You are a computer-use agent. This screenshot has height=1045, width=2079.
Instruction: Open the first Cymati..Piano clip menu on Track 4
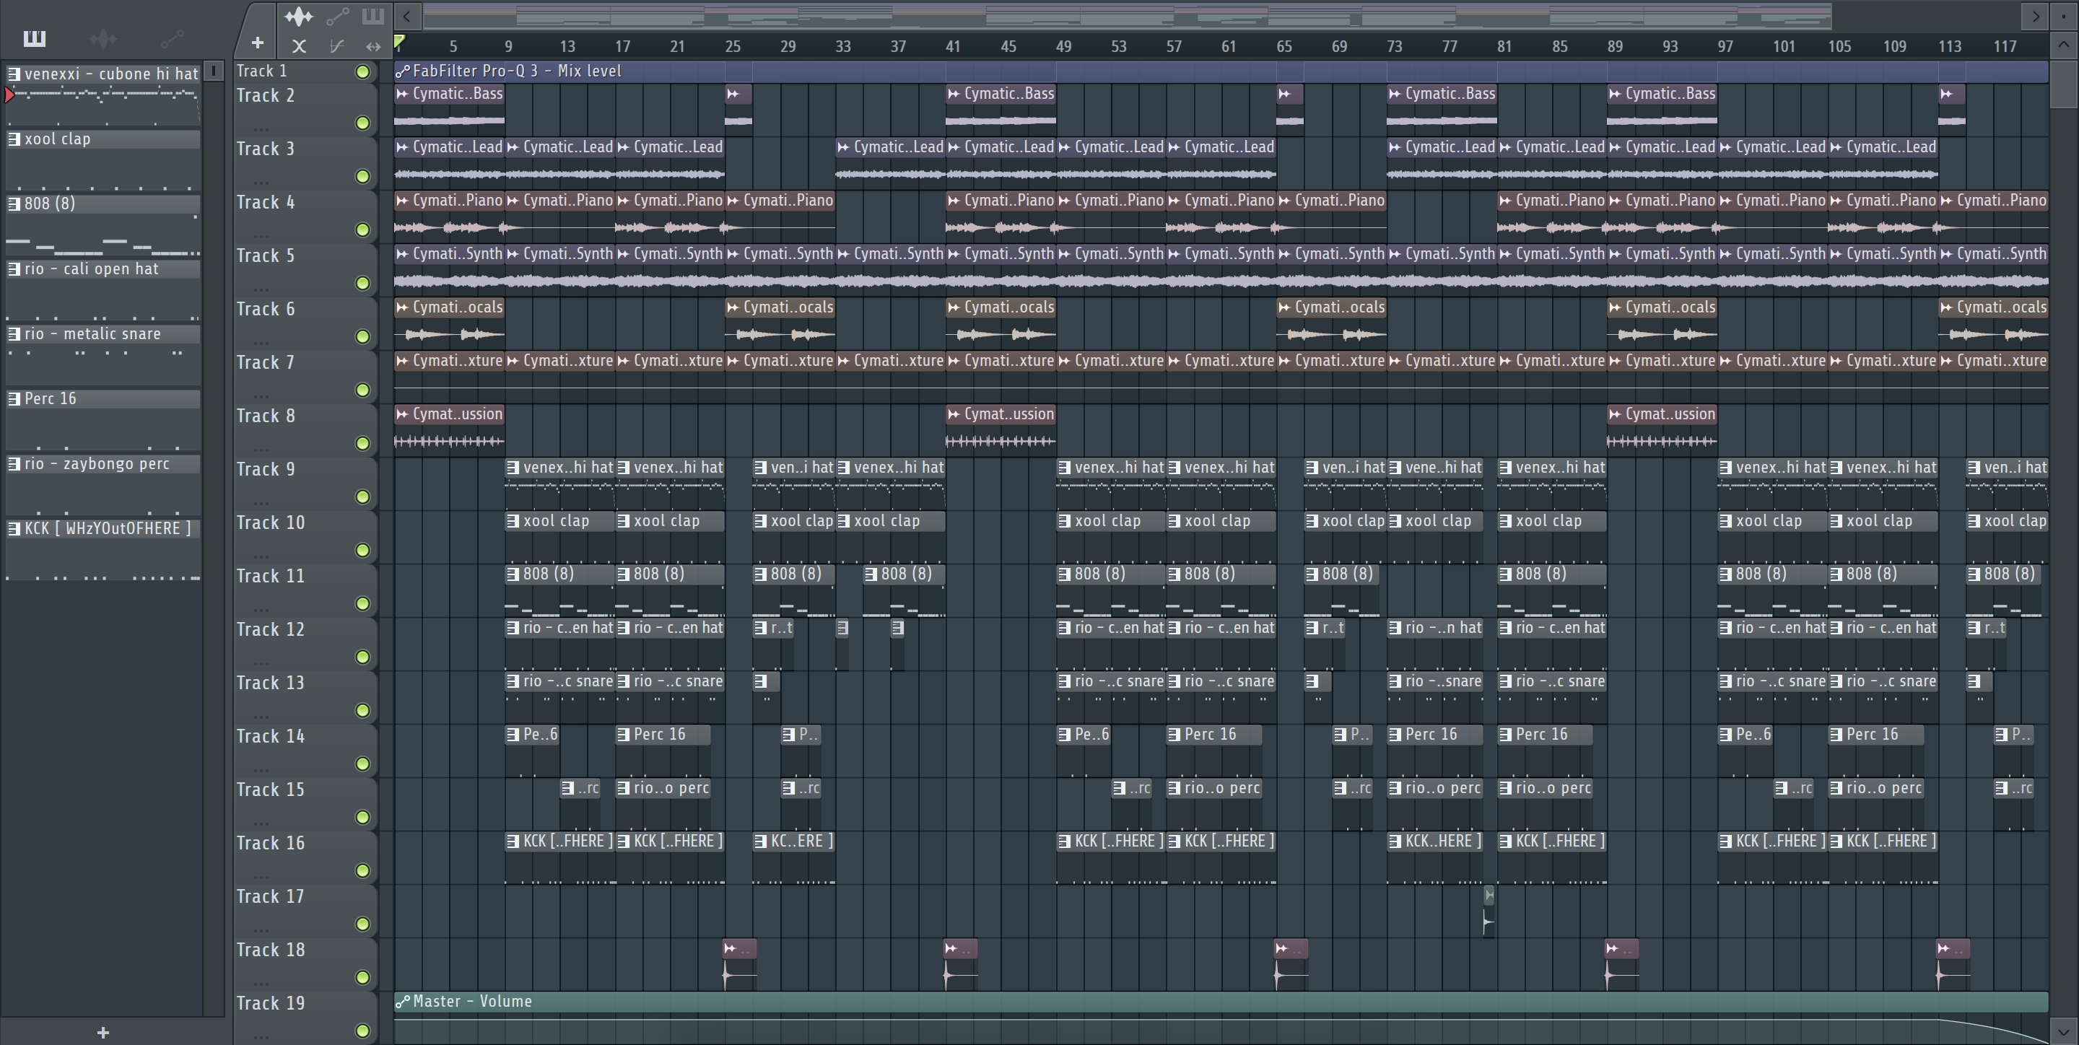pos(403,200)
